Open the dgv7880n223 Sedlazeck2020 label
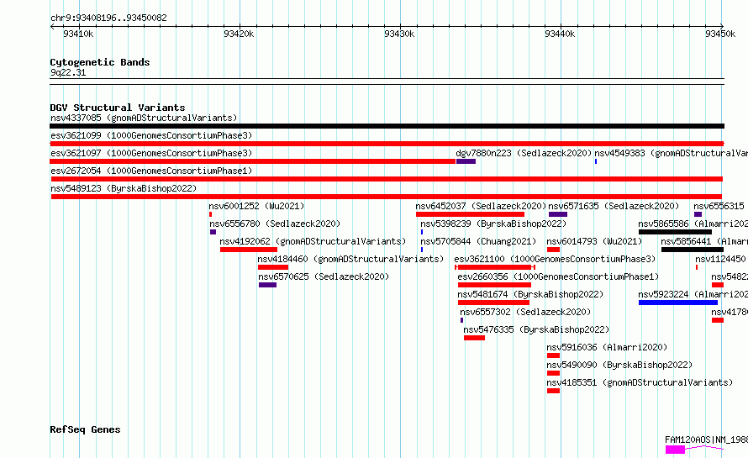Screen dimensions: 748x458 [524, 153]
